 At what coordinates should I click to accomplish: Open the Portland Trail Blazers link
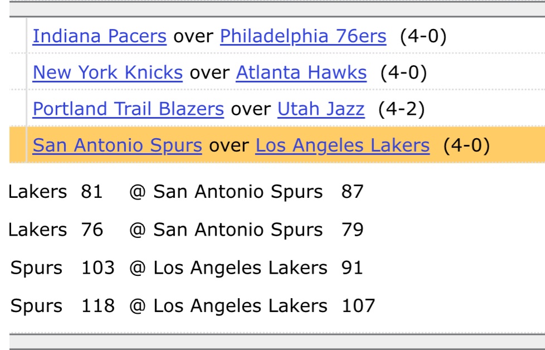coord(128,109)
